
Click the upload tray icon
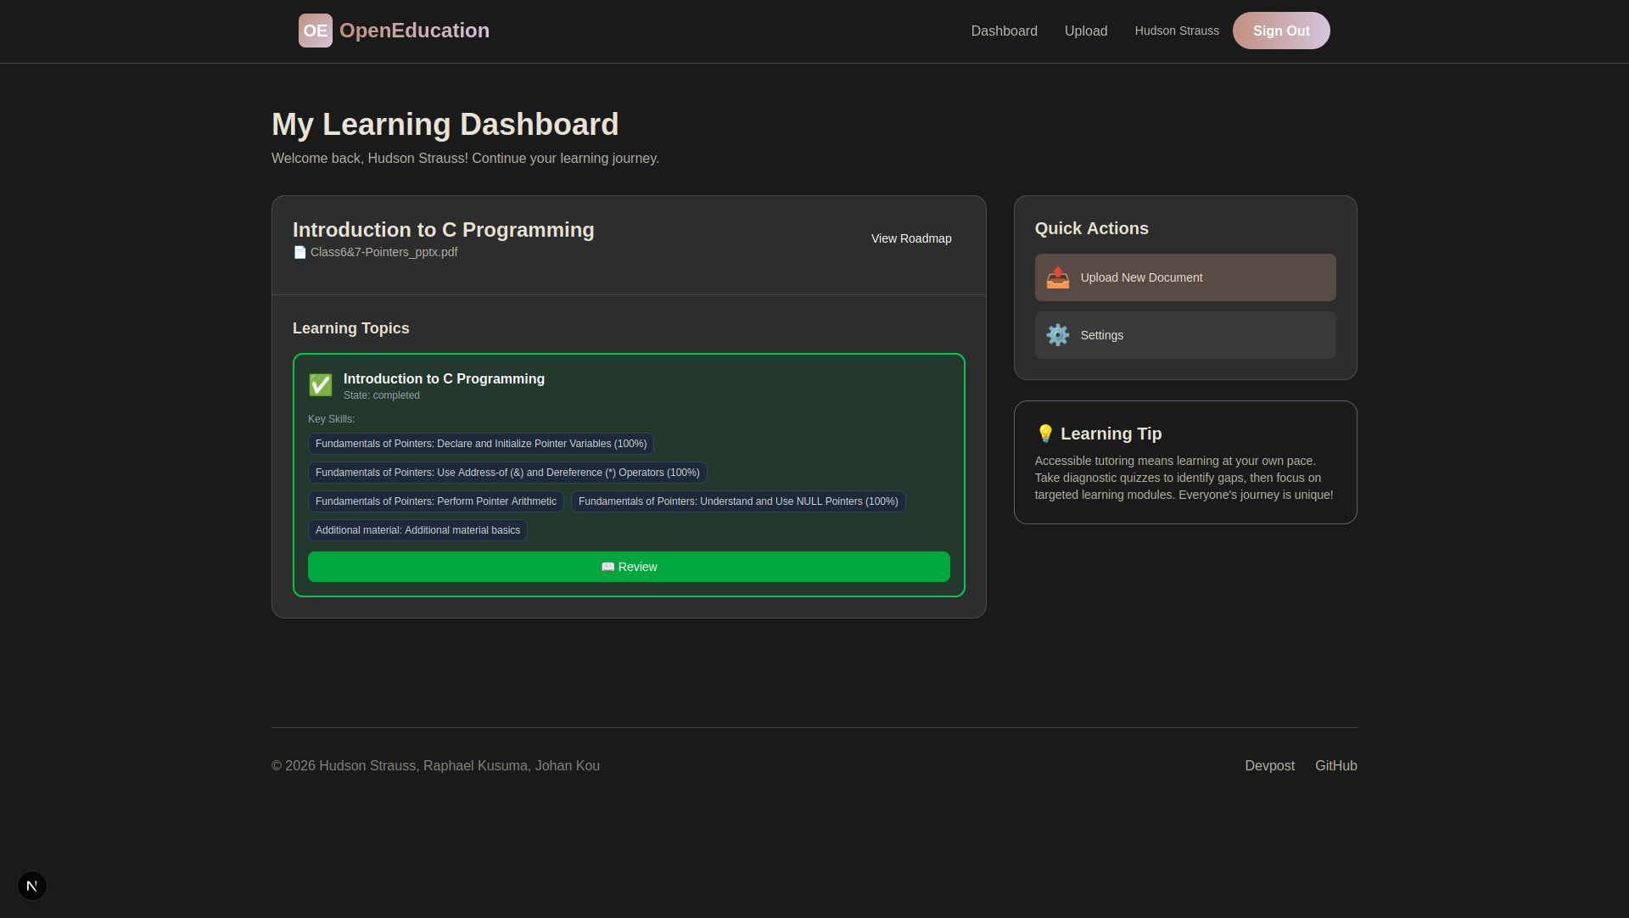point(1057,277)
